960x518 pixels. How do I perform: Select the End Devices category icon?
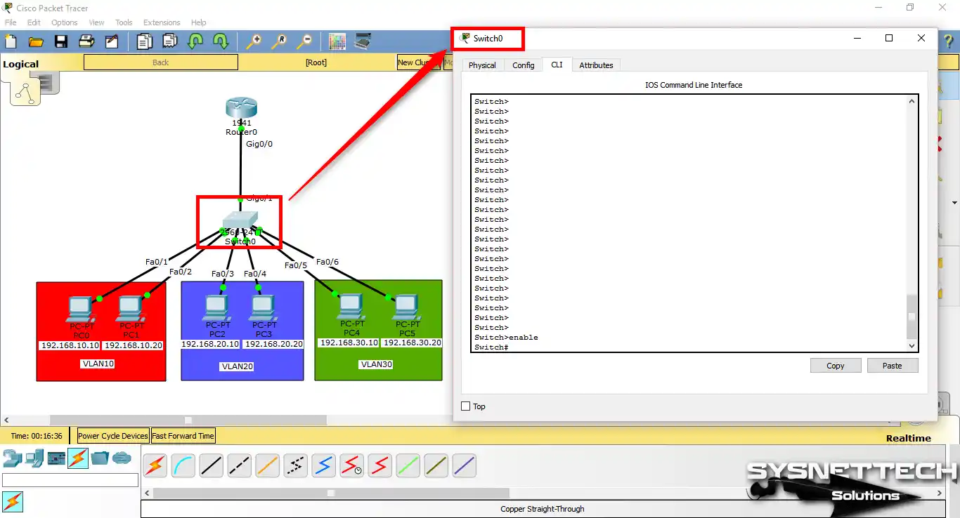point(34,459)
